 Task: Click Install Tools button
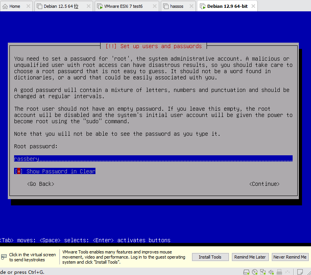tap(210, 257)
